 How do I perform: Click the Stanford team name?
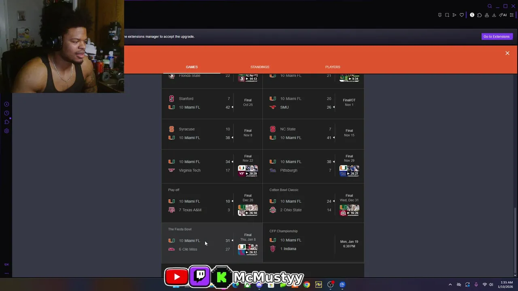(x=186, y=99)
